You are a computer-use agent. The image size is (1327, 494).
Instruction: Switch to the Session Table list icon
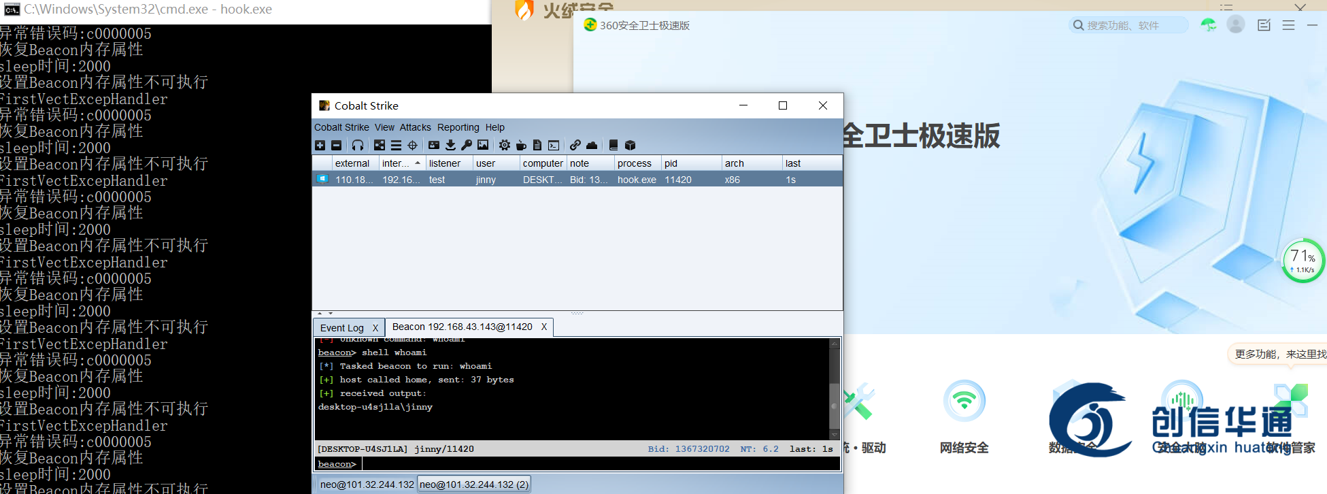396,145
